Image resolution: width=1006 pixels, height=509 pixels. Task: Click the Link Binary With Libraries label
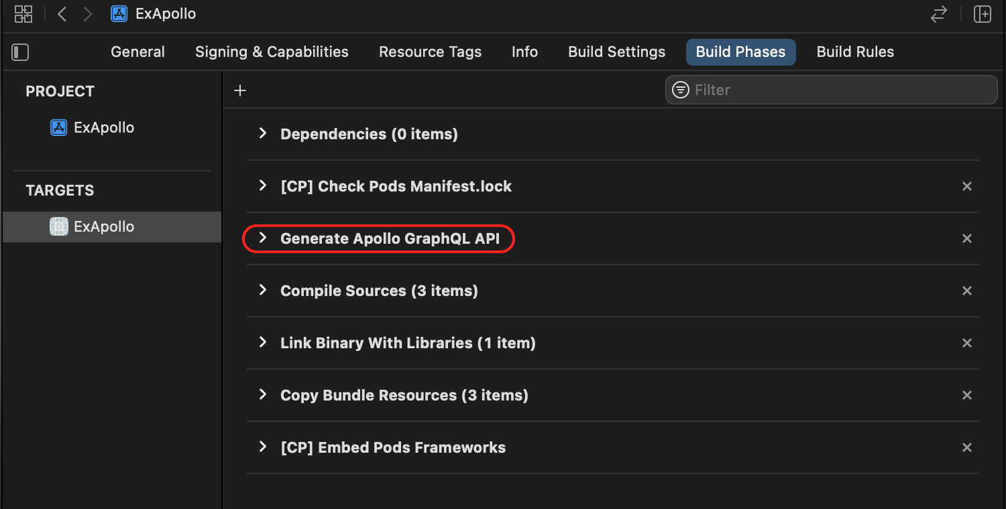point(408,343)
